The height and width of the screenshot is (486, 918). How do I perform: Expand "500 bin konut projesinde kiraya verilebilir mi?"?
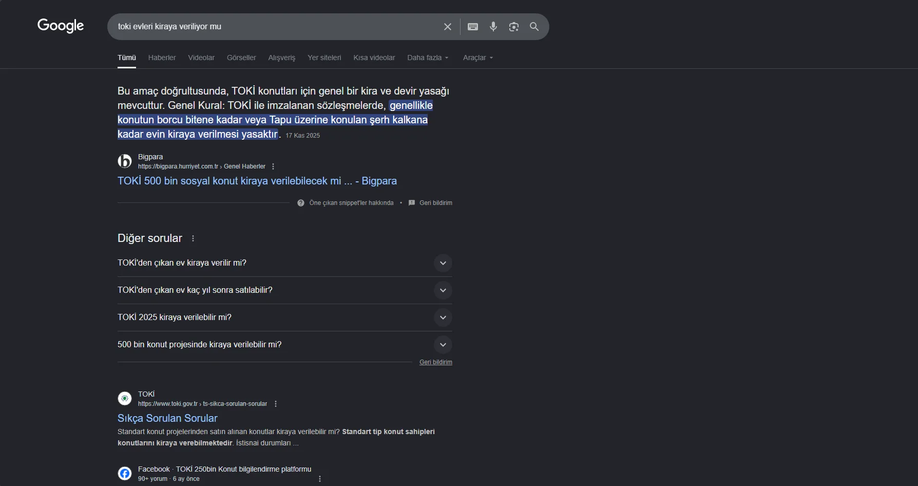(443, 345)
